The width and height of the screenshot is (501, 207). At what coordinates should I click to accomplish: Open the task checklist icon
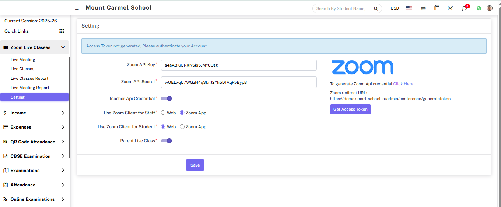(x=450, y=8)
